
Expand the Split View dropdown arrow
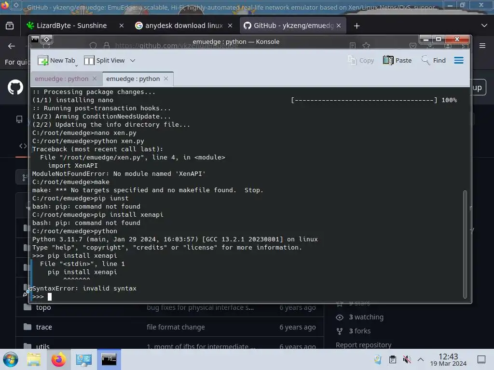coord(133,60)
